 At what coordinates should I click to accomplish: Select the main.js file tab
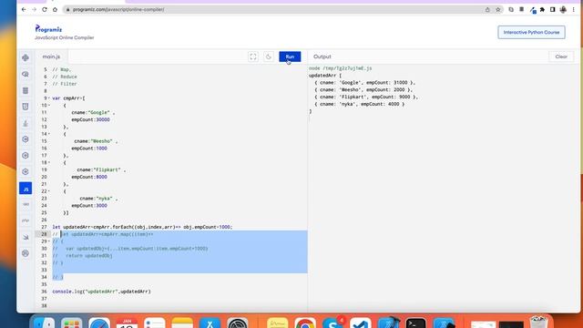[51, 56]
